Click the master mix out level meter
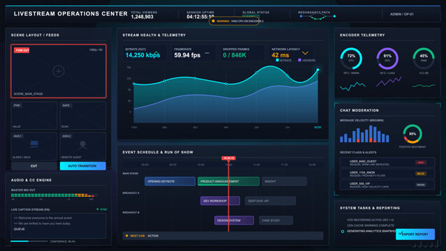 click(x=54, y=195)
